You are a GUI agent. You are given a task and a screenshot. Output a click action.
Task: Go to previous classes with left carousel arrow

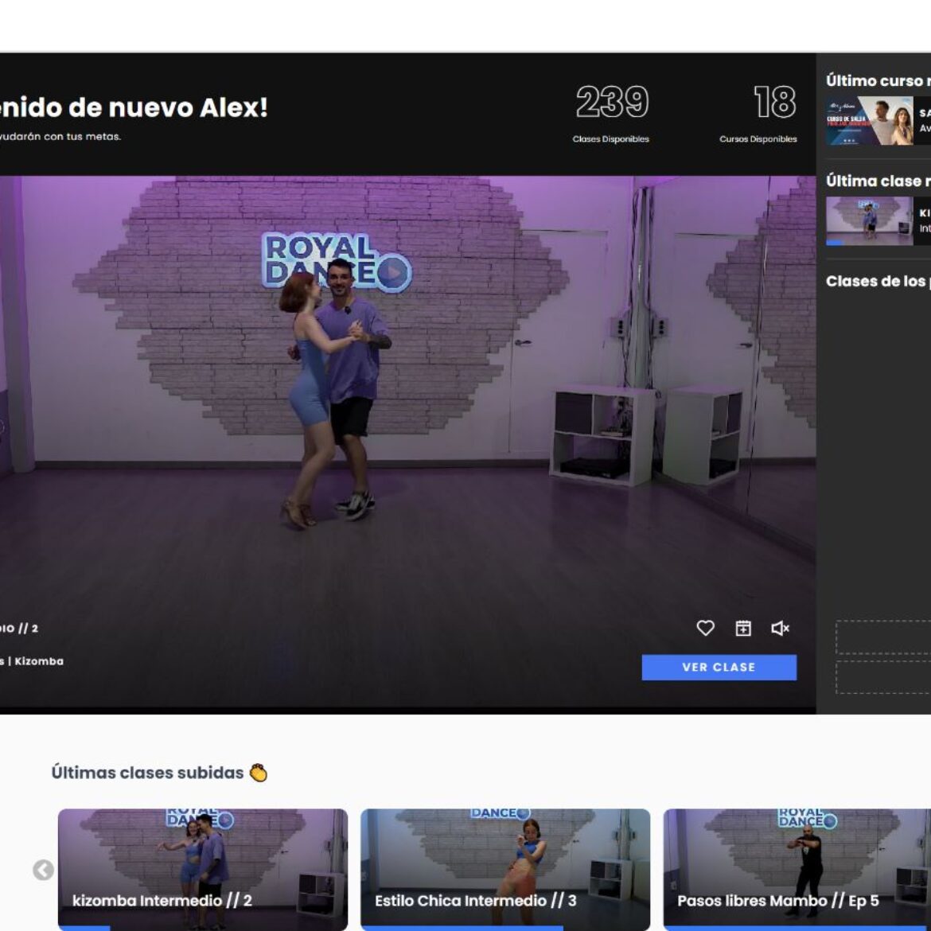point(43,870)
